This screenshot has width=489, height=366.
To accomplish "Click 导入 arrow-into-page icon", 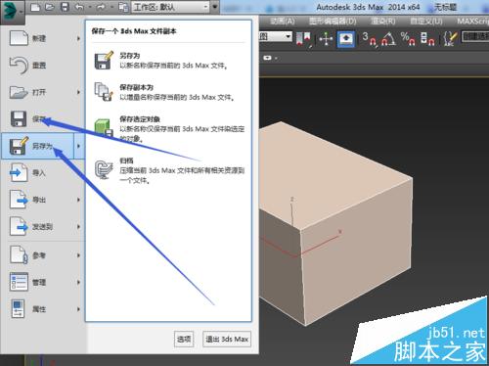I will [19, 172].
